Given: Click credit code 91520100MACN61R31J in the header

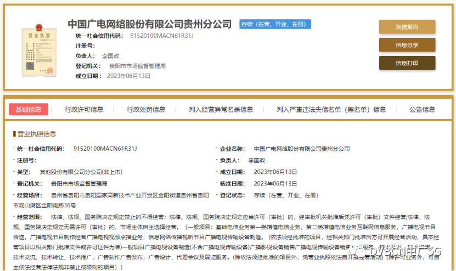Looking at the screenshot, I should tap(162, 36).
